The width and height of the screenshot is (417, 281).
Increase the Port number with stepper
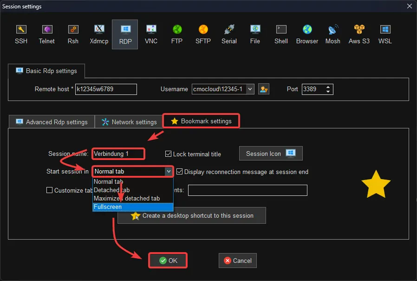point(328,87)
